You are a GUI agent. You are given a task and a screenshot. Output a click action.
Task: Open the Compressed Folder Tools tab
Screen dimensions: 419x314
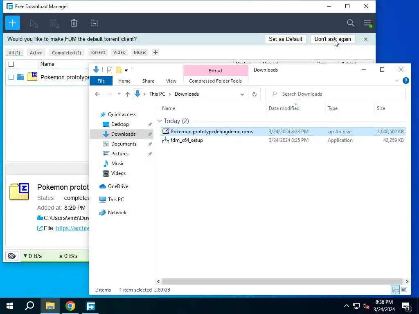pos(215,81)
